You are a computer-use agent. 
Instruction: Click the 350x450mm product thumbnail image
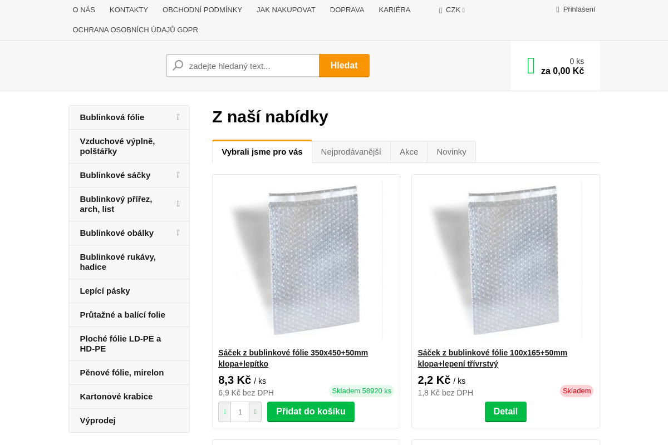coord(306,260)
